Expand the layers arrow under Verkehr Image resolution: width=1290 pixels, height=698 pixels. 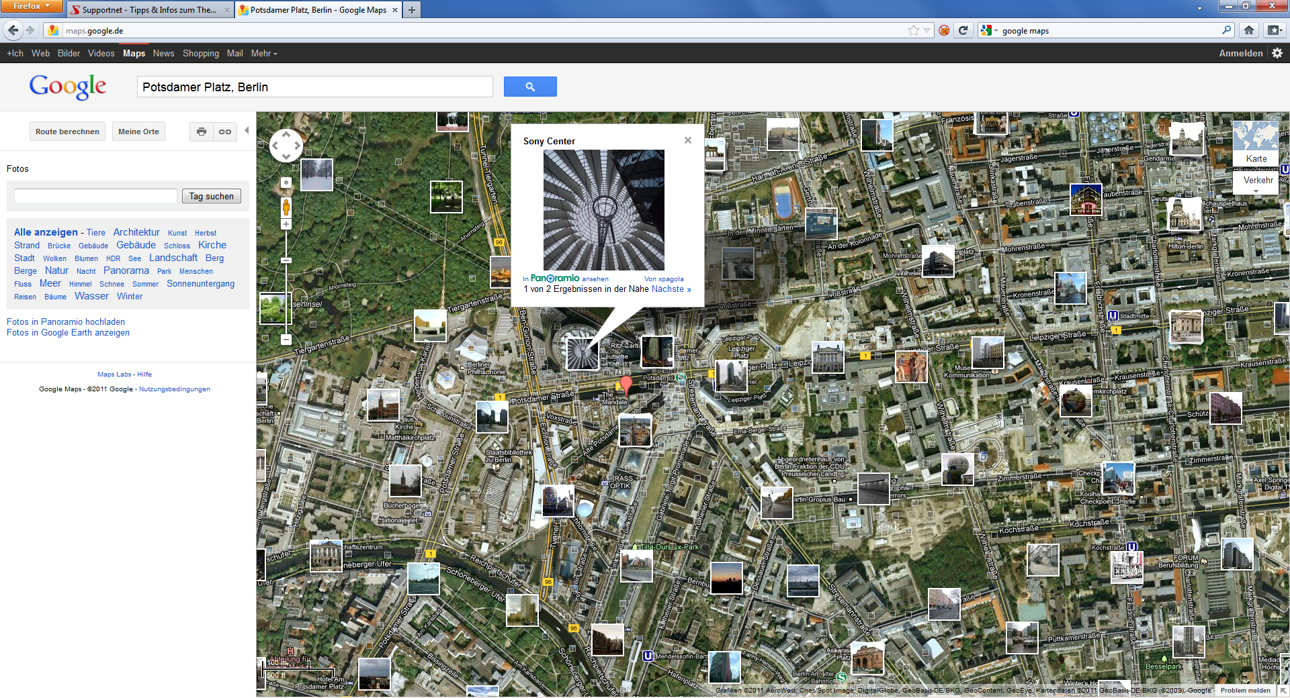[1256, 191]
